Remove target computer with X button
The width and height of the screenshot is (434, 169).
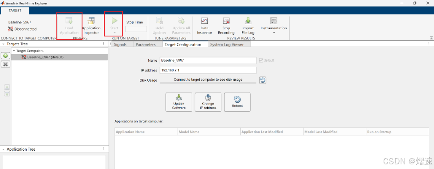[x=5, y=64]
